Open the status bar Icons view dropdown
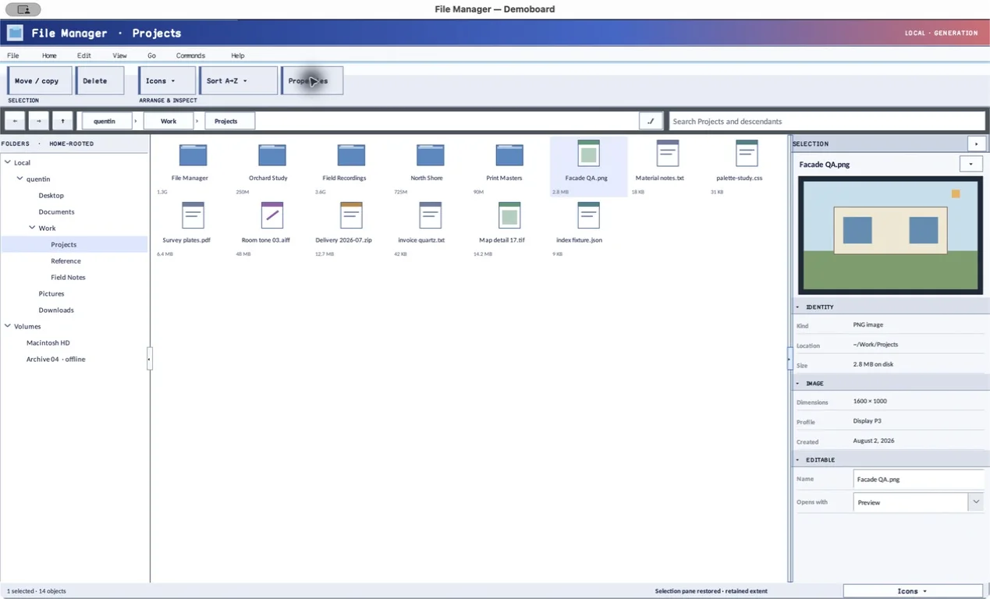 click(x=913, y=591)
